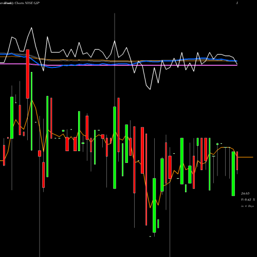Click the flat orange line past last candle
Image resolution: width=257 pixels, height=257 pixels.
[x=245, y=157]
